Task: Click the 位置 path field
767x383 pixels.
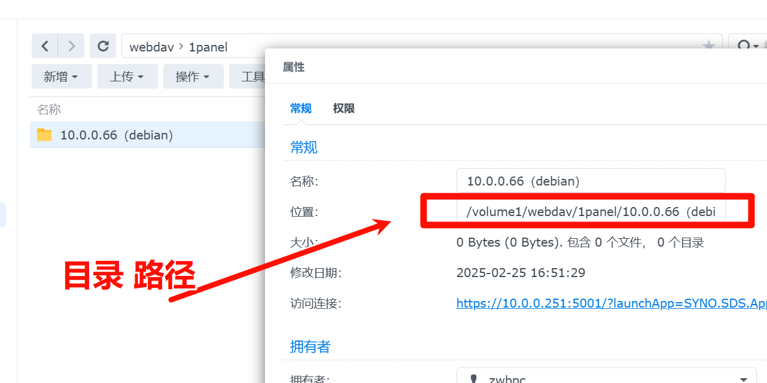Action: point(591,212)
